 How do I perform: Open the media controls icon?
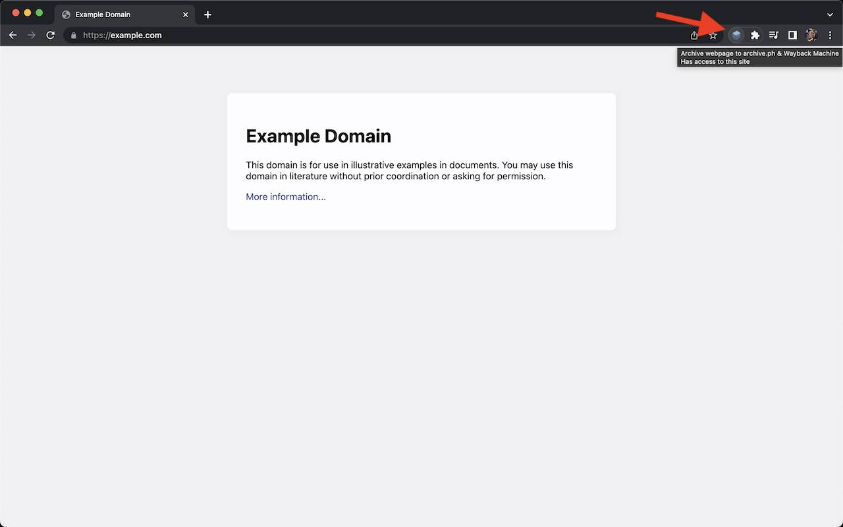774,35
